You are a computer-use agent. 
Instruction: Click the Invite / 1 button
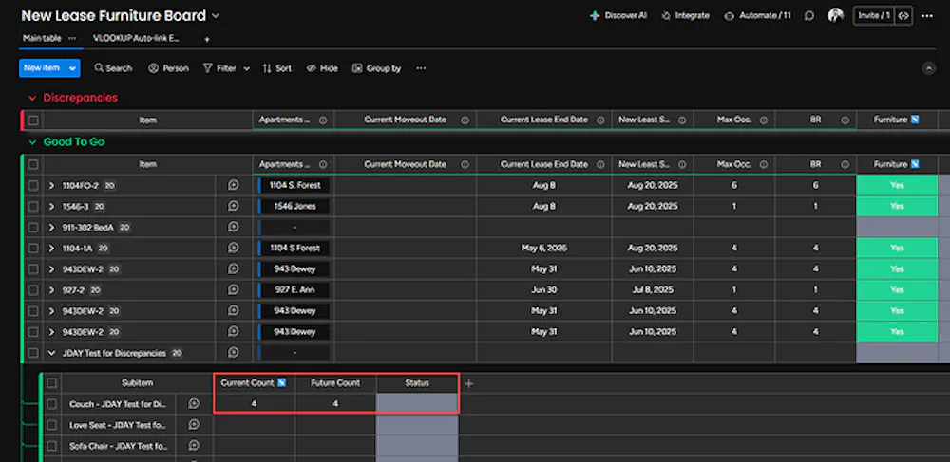pyautogui.click(x=873, y=16)
